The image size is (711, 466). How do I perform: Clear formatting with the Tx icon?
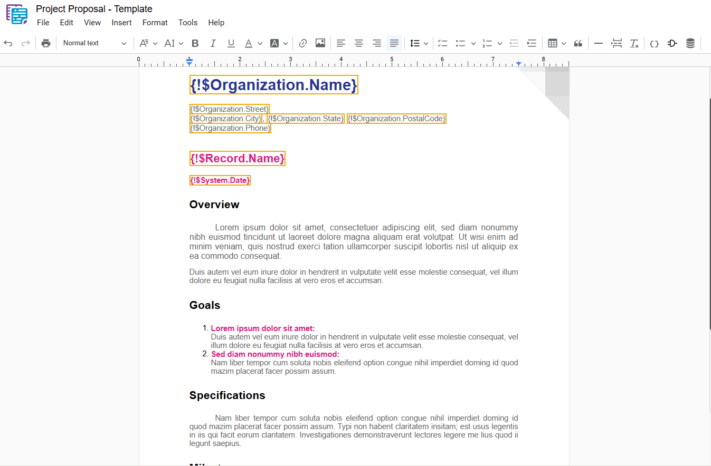tap(634, 43)
